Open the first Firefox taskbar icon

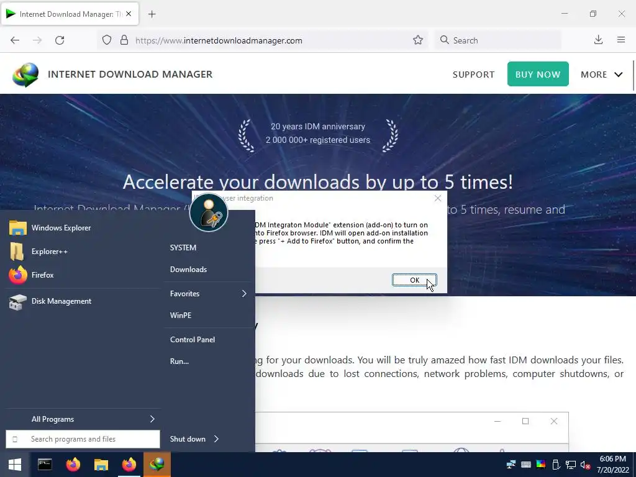(x=73, y=465)
